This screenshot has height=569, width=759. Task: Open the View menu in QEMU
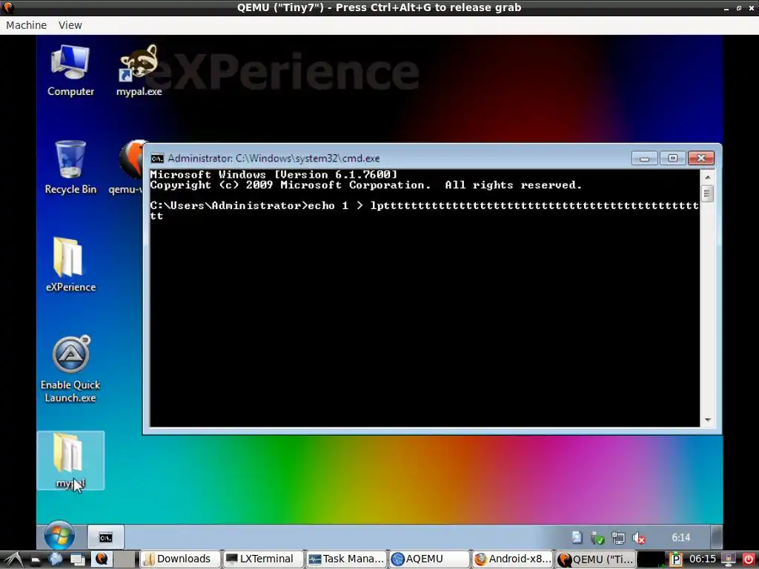click(70, 25)
